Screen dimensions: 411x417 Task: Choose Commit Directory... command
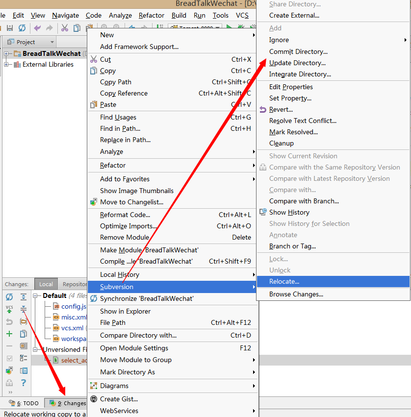click(298, 51)
